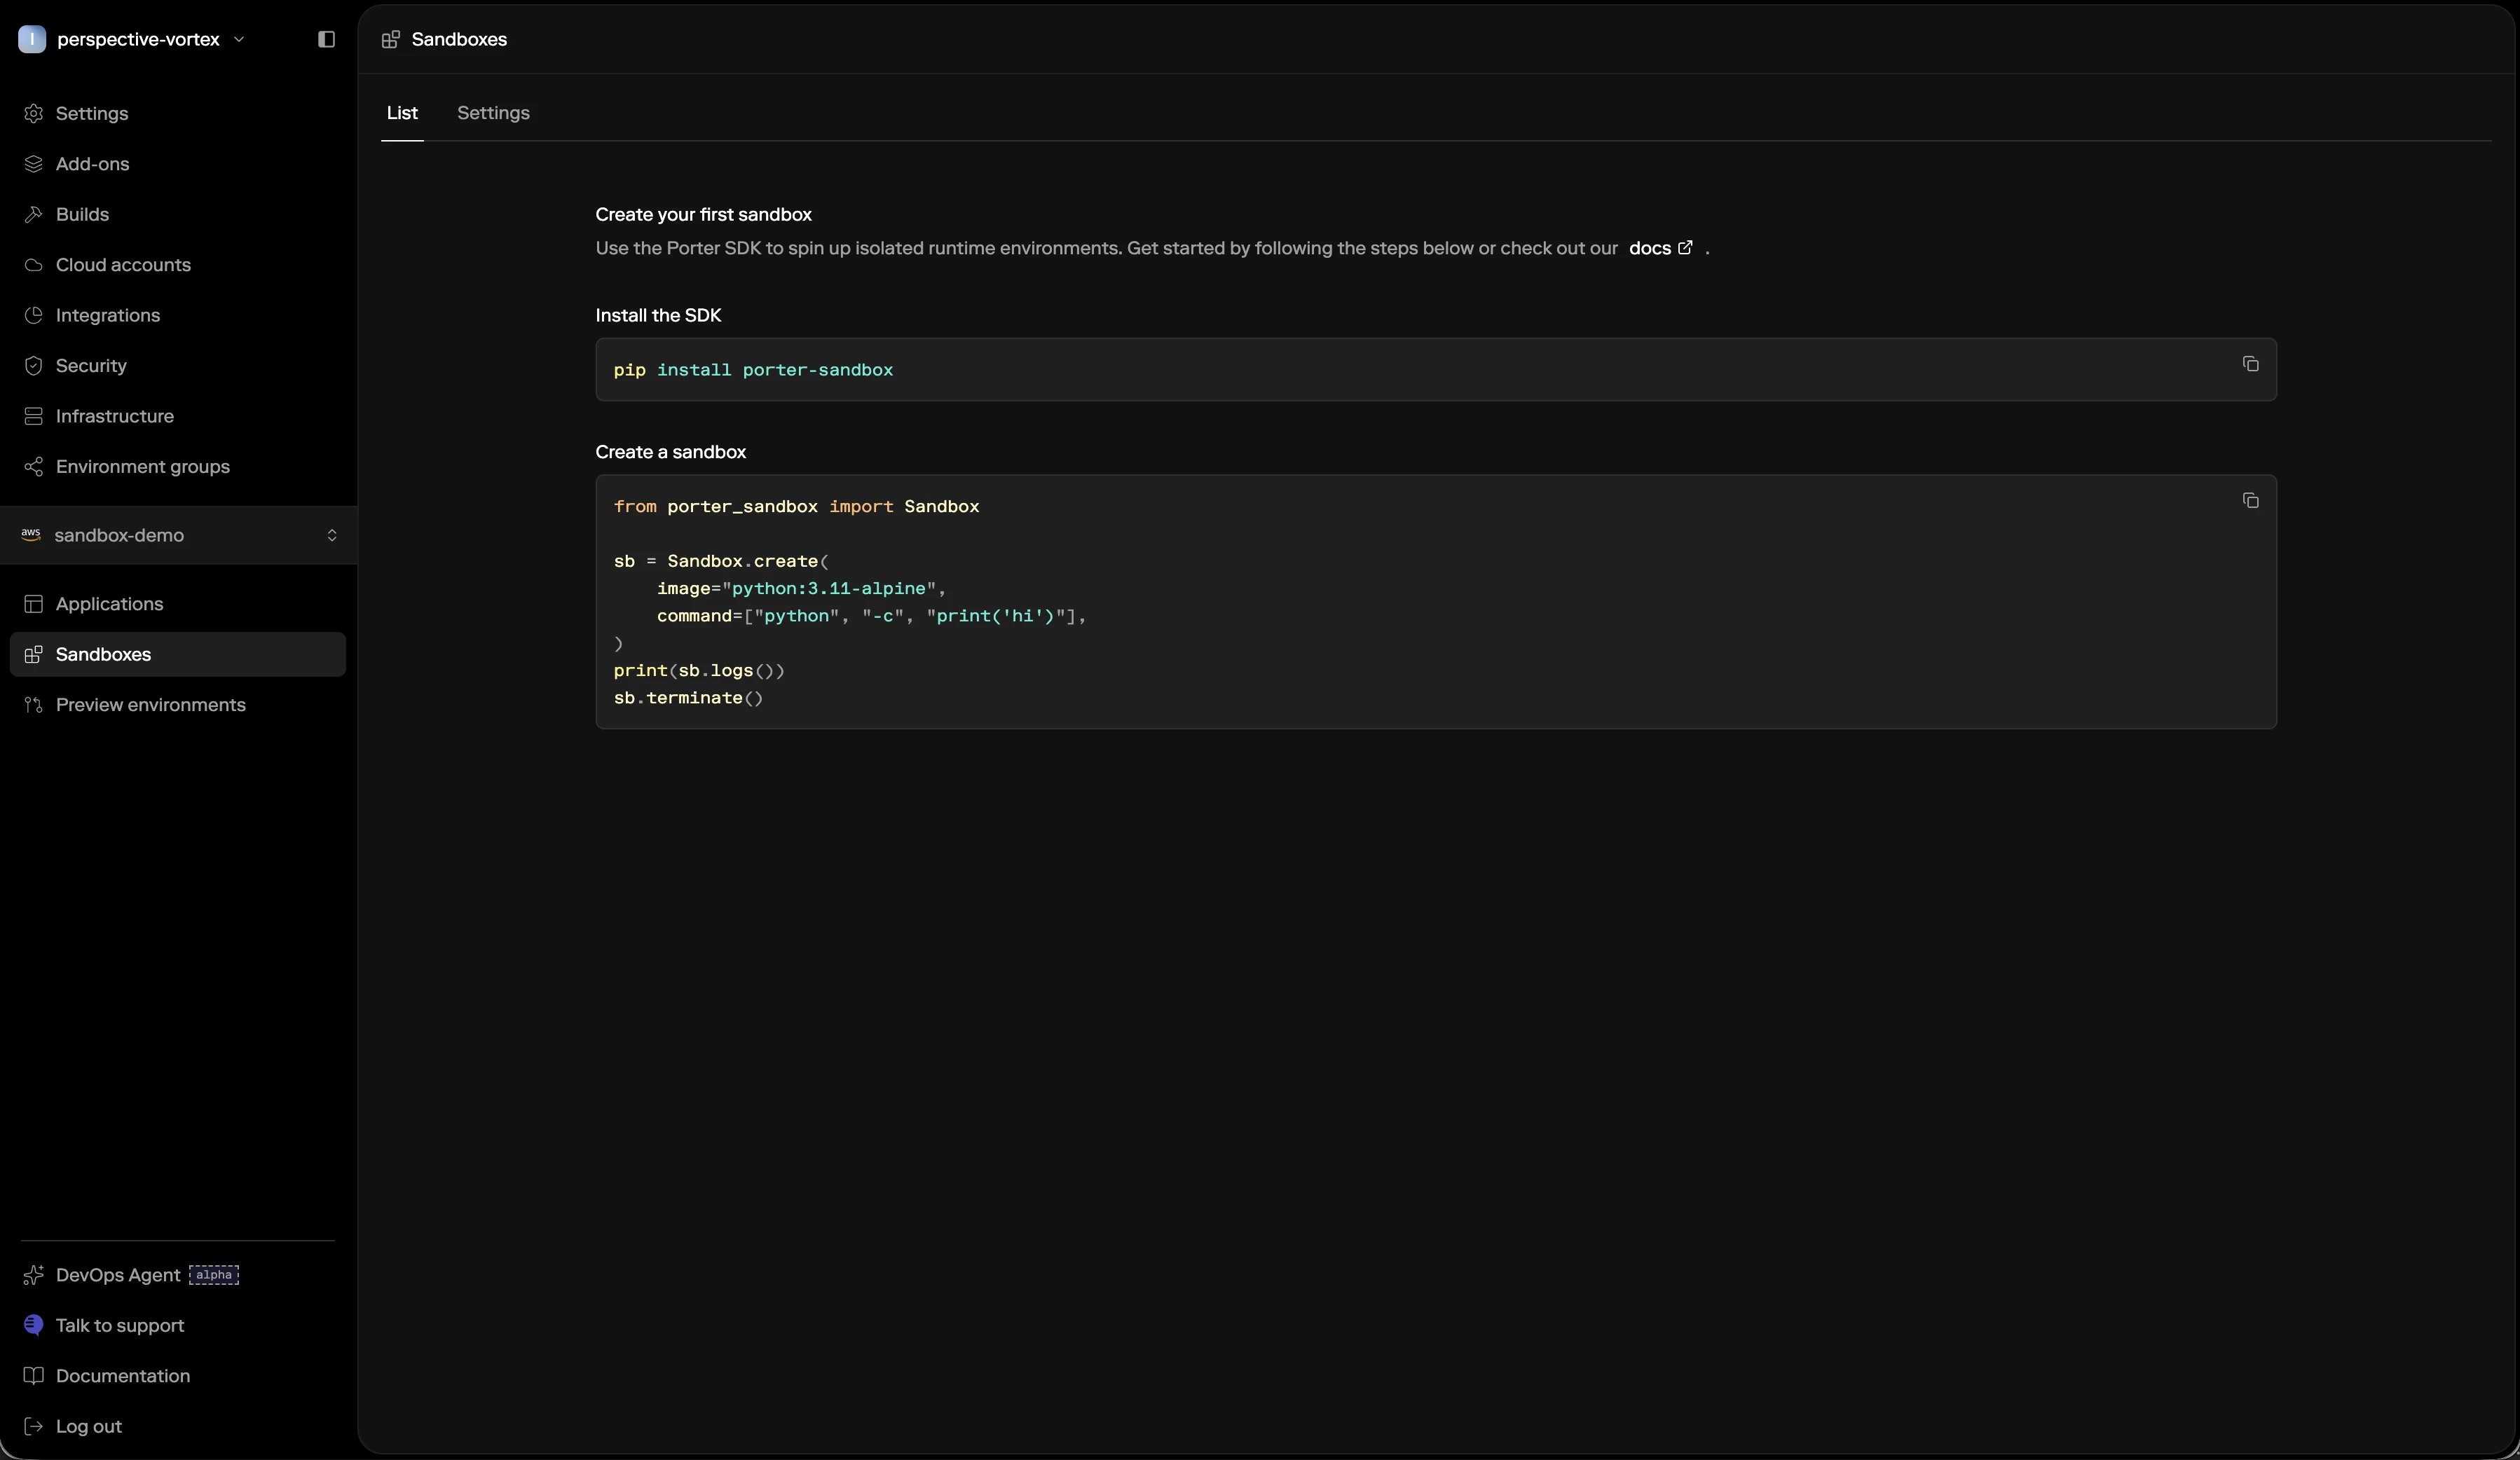
Task: Go to Builds
Action: 178,214
